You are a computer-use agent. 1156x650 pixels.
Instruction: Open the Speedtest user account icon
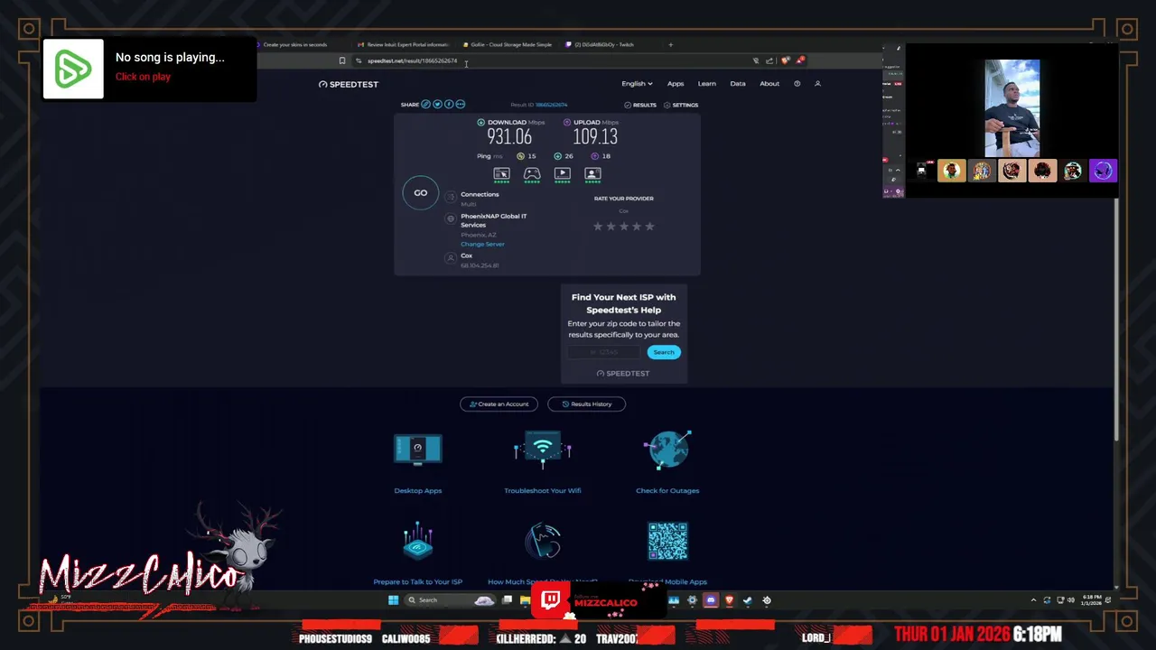[817, 84]
